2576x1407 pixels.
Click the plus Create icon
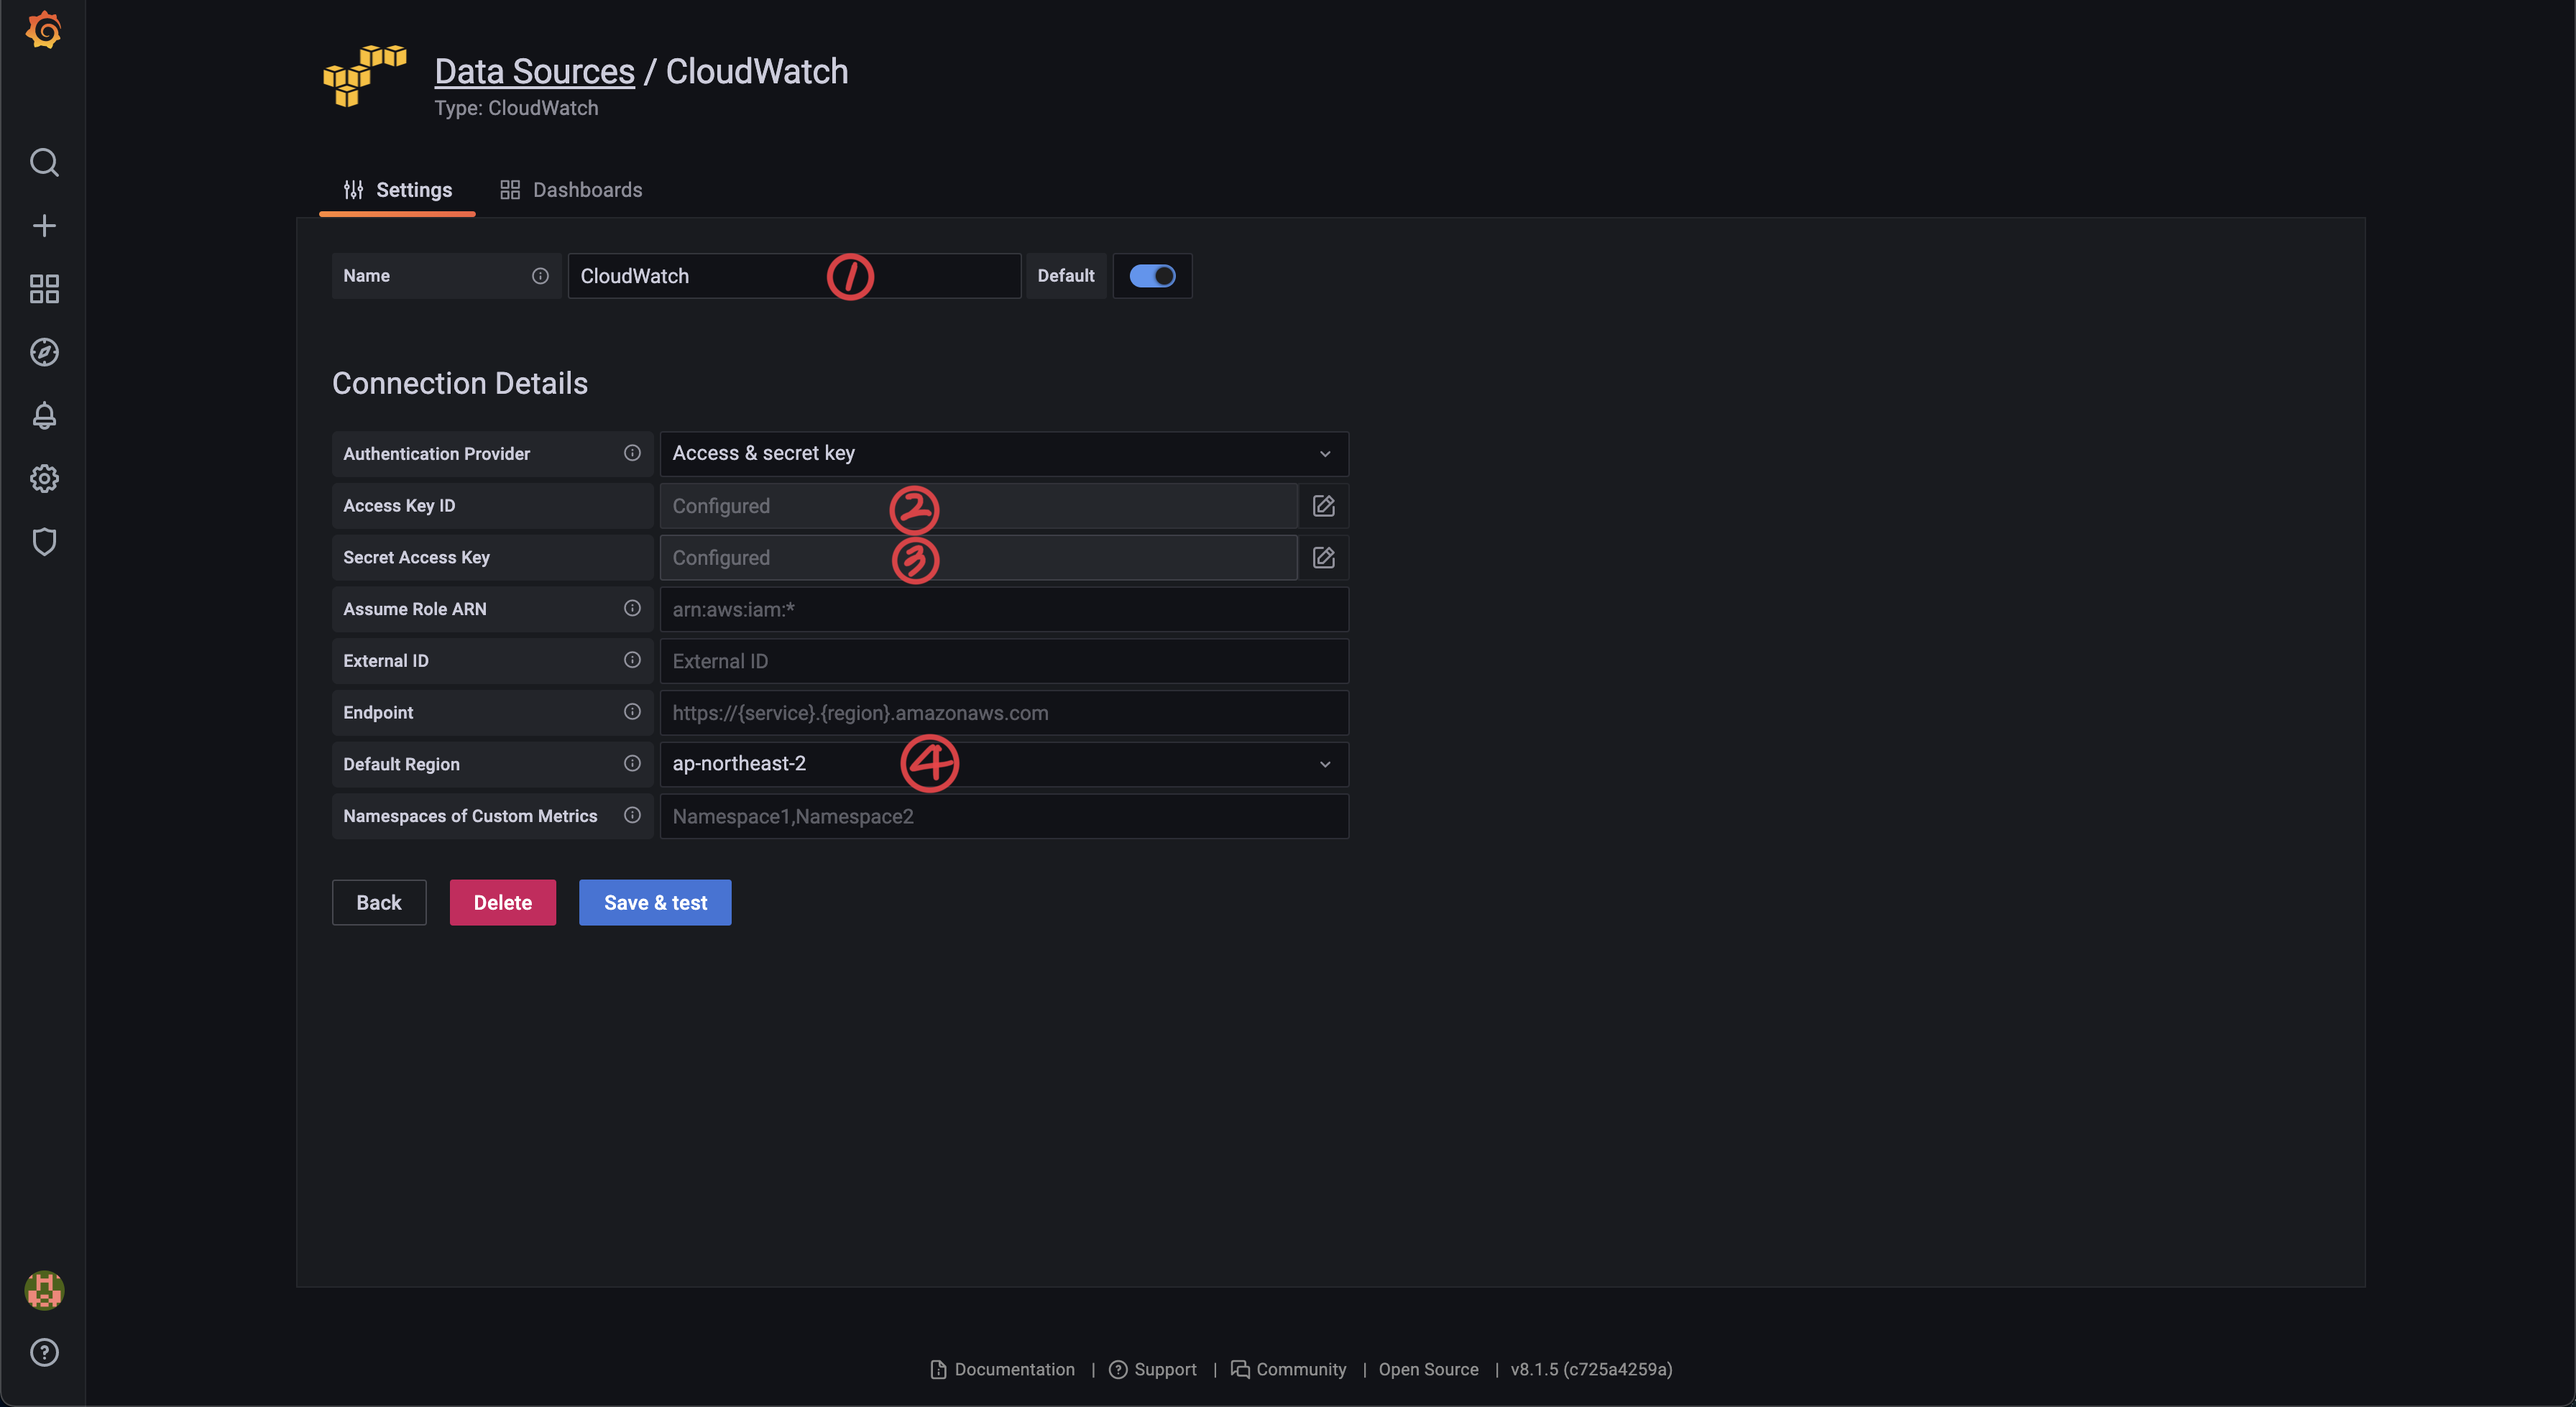(x=44, y=226)
